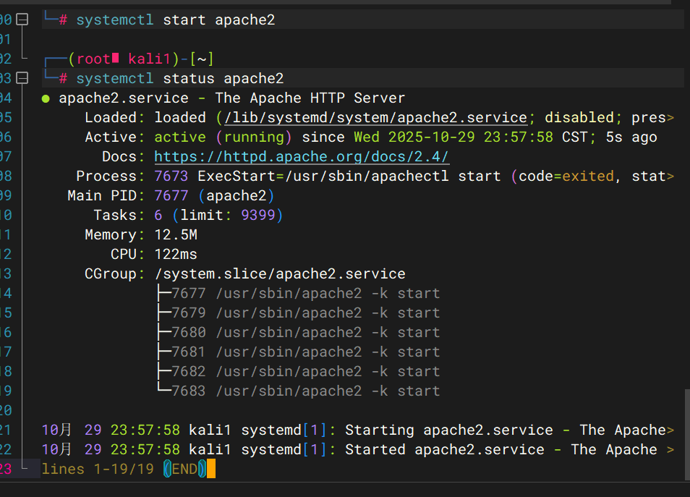Click process row '7682 /usr/sbin/apache2 -k start'
This screenshot has height=497, width=690.
[306, 372]
